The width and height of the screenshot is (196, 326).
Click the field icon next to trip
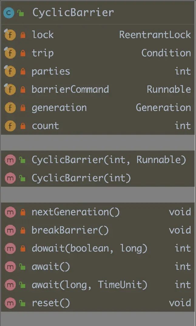[9, 53]
